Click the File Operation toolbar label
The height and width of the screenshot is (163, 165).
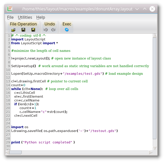click(23, 24)
